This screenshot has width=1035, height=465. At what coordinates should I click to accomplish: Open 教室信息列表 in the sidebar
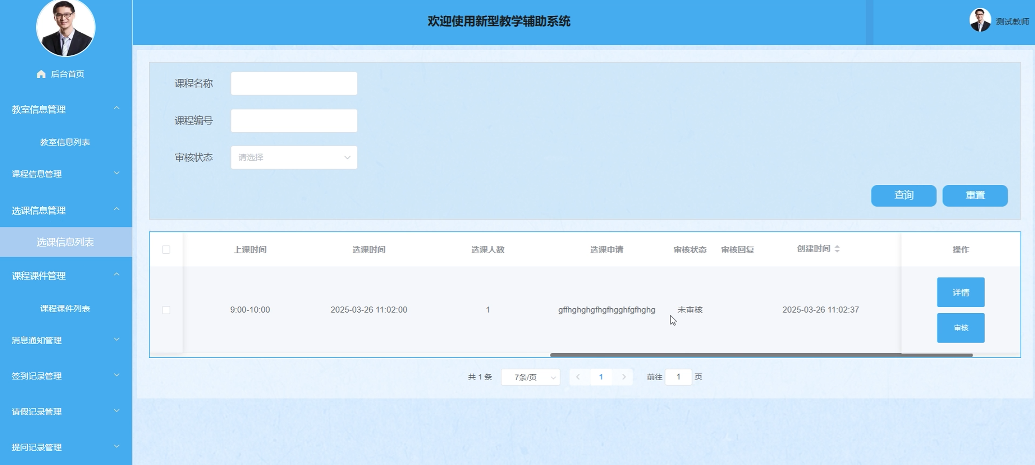[x=65, y=142]
